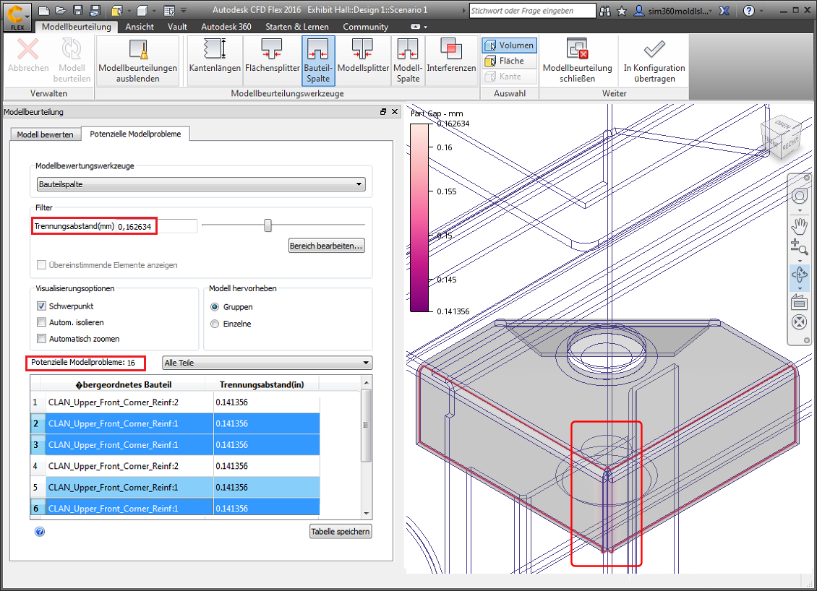
Task: Toggle Fläche selection mode
Action: pos(509,61)
